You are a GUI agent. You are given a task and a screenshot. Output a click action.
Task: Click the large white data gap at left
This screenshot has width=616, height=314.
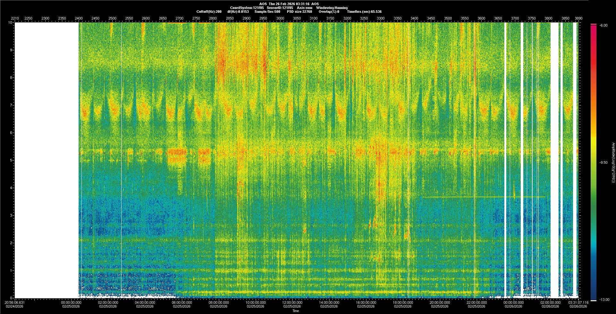[x=47, y=160]
